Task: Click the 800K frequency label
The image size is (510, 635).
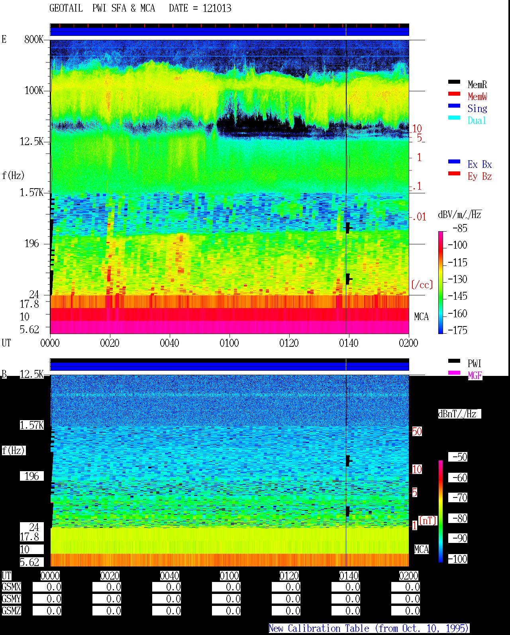Action: (34, 39)
